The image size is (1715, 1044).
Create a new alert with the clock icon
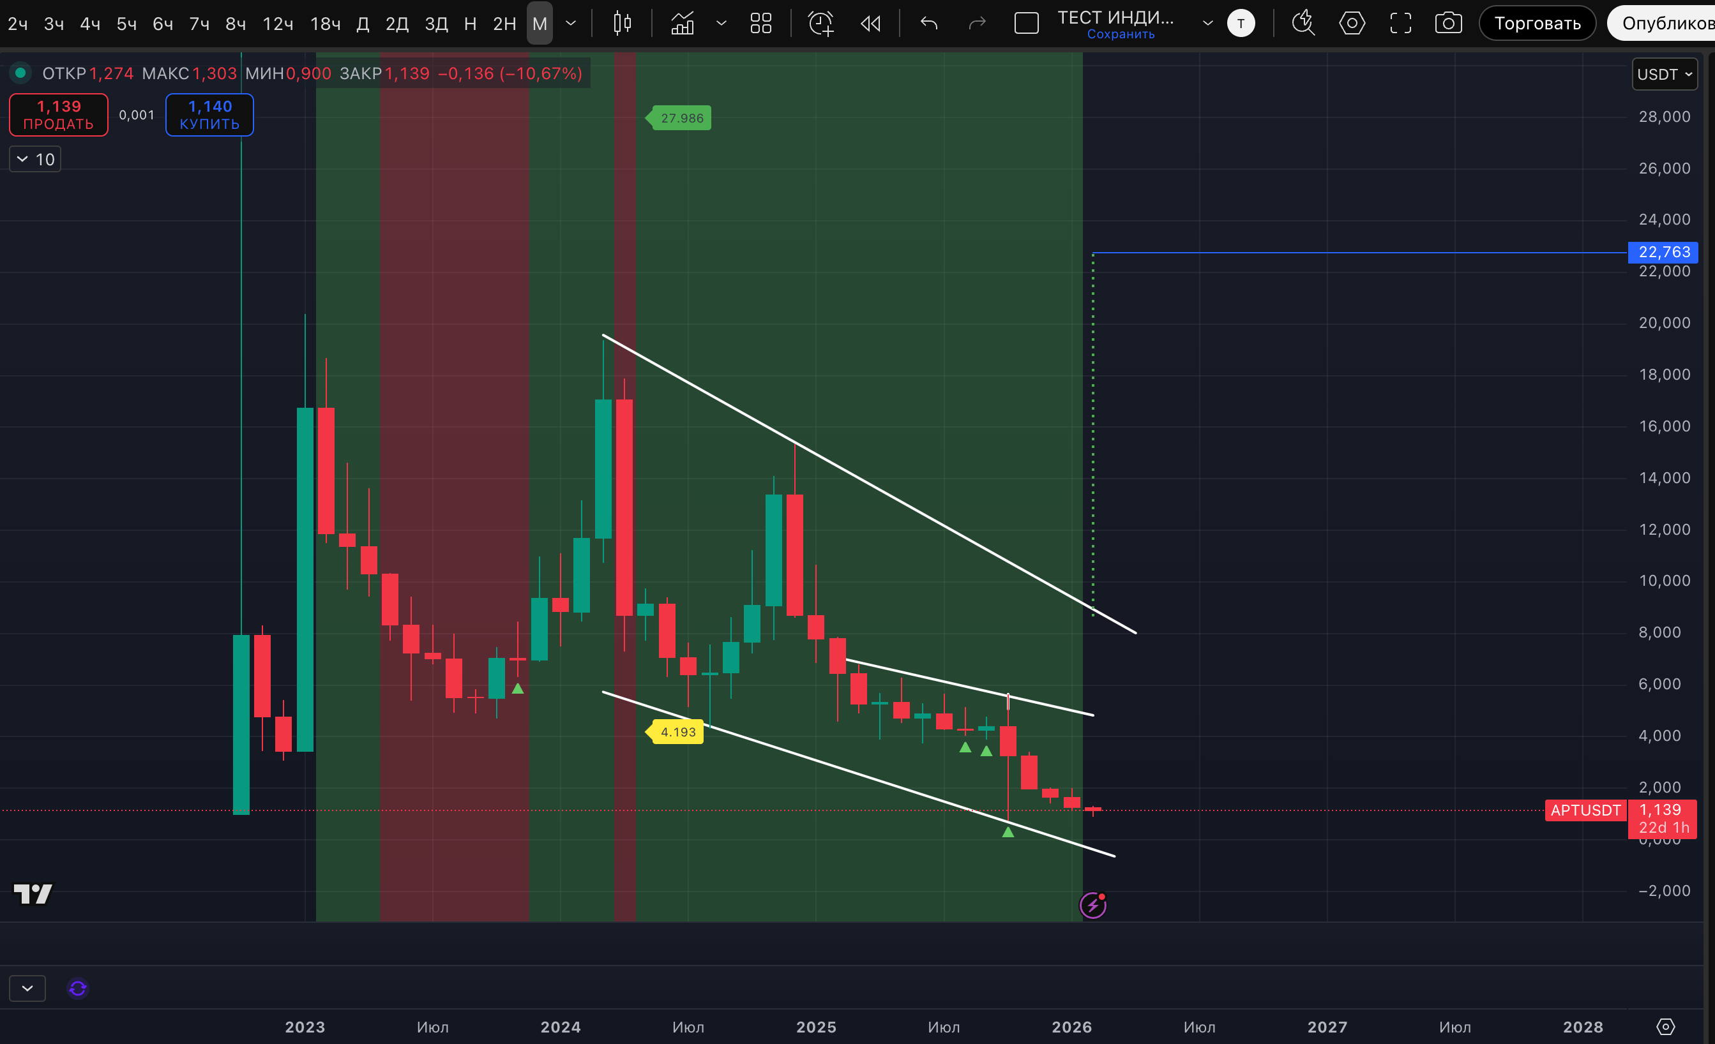pos(820,24)
